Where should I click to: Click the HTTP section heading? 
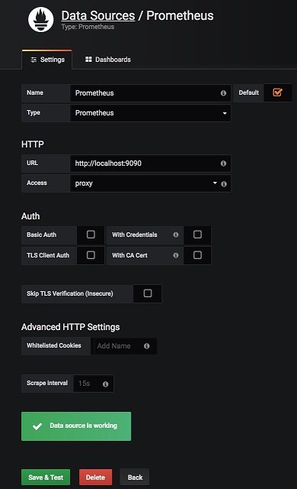(x=33, y=144)
